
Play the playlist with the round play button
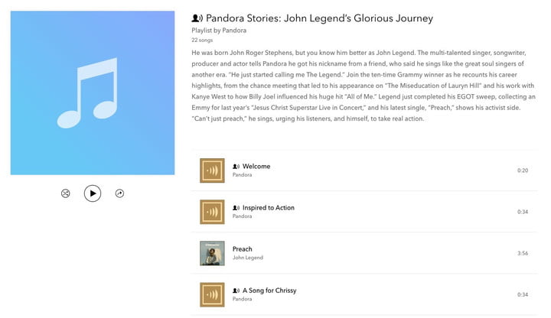tap(93, 193)
